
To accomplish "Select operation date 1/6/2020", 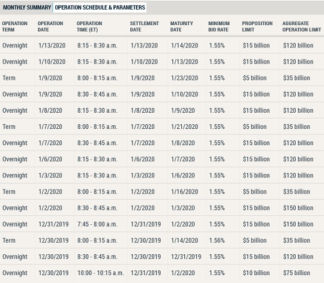I will [50, 159].
